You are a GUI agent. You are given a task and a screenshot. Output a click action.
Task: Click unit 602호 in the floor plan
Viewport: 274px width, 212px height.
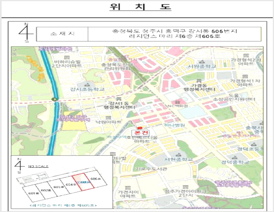(46, 190)
